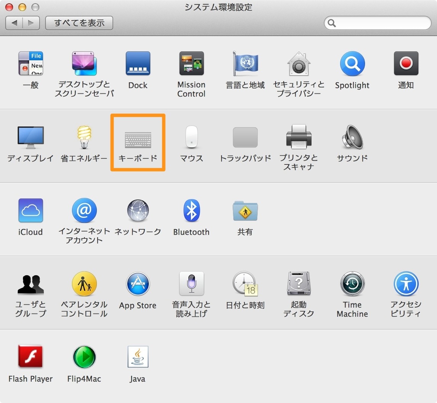The width and height of the screenshot is (437, 403).
Task: Open ネットワーク (Network) globe icon
Action: coord(138,210)
